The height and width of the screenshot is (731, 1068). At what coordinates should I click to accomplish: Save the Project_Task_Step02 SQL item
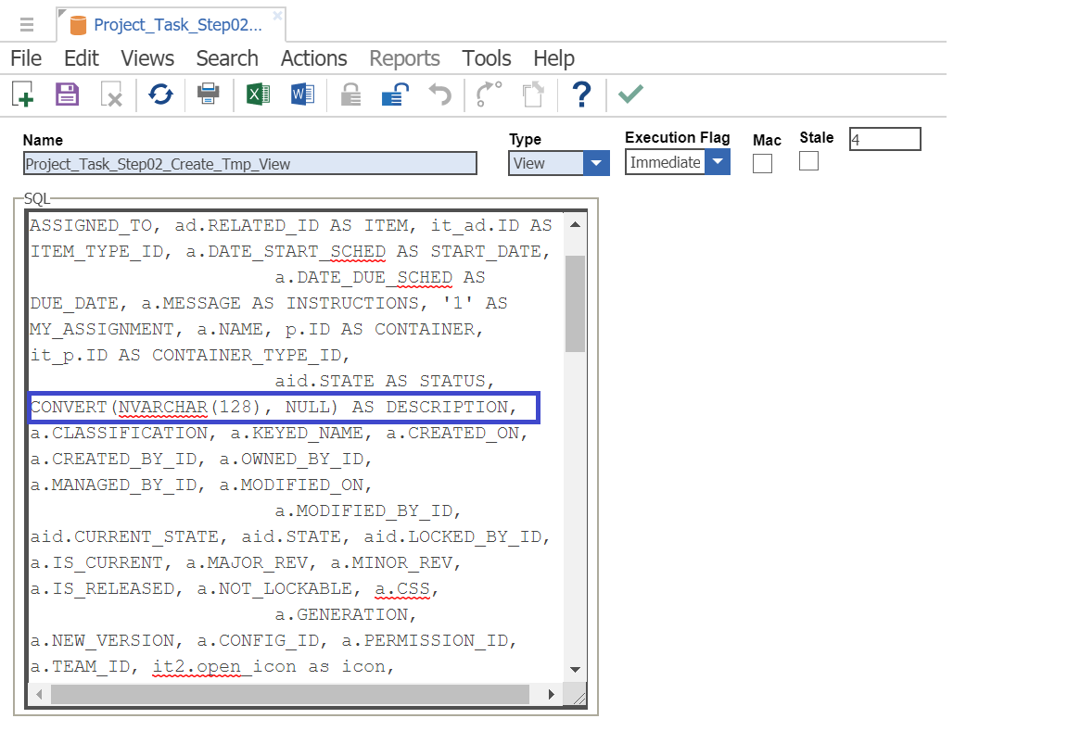67,94
